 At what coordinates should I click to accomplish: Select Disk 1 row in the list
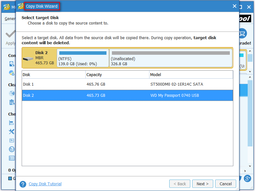[x=127, y=84]
